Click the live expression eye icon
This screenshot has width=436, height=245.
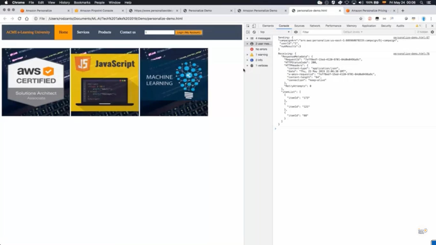[x=296, y=32]
